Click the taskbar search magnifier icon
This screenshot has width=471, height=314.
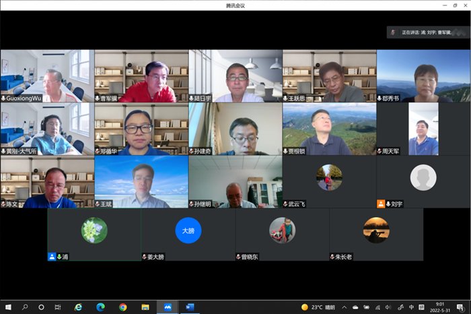25,307
